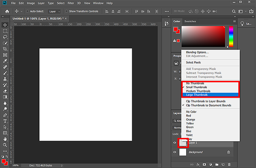Screen dimensions: 256x168
Task: Open the Auto-Select Layer dropdown
Action: [x=54, y=11]
